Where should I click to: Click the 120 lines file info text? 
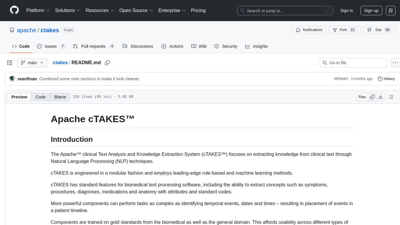(103, 97)
